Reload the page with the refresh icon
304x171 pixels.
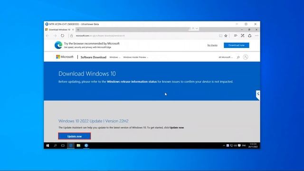click(x=62, y=36)
